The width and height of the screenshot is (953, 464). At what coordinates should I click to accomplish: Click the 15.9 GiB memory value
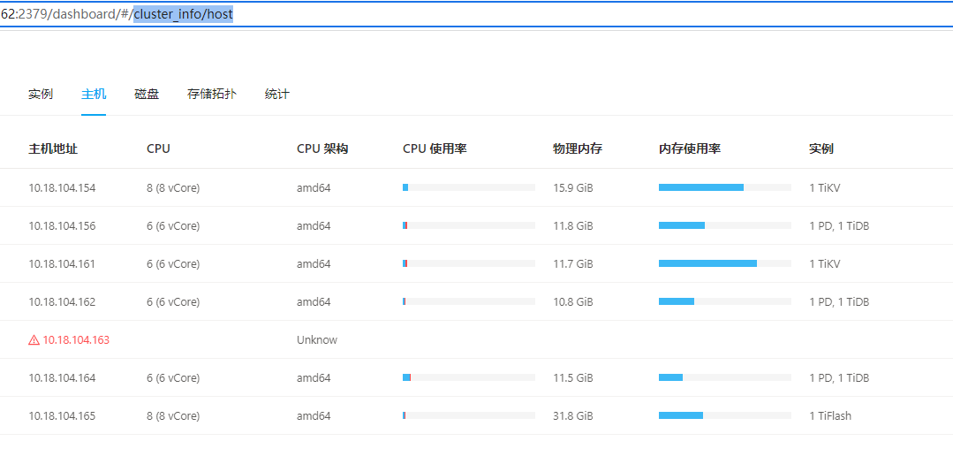click(572, 188)
